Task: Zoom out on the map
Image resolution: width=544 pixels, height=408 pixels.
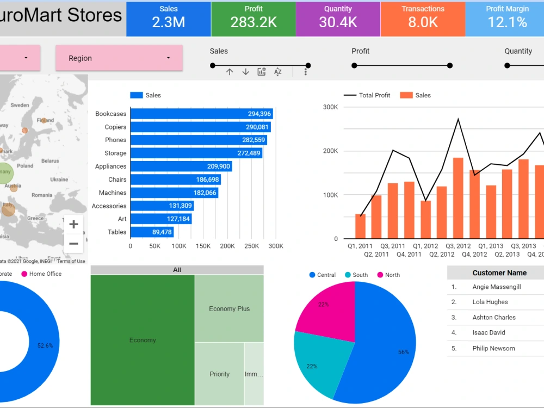Action: point(73,244)
